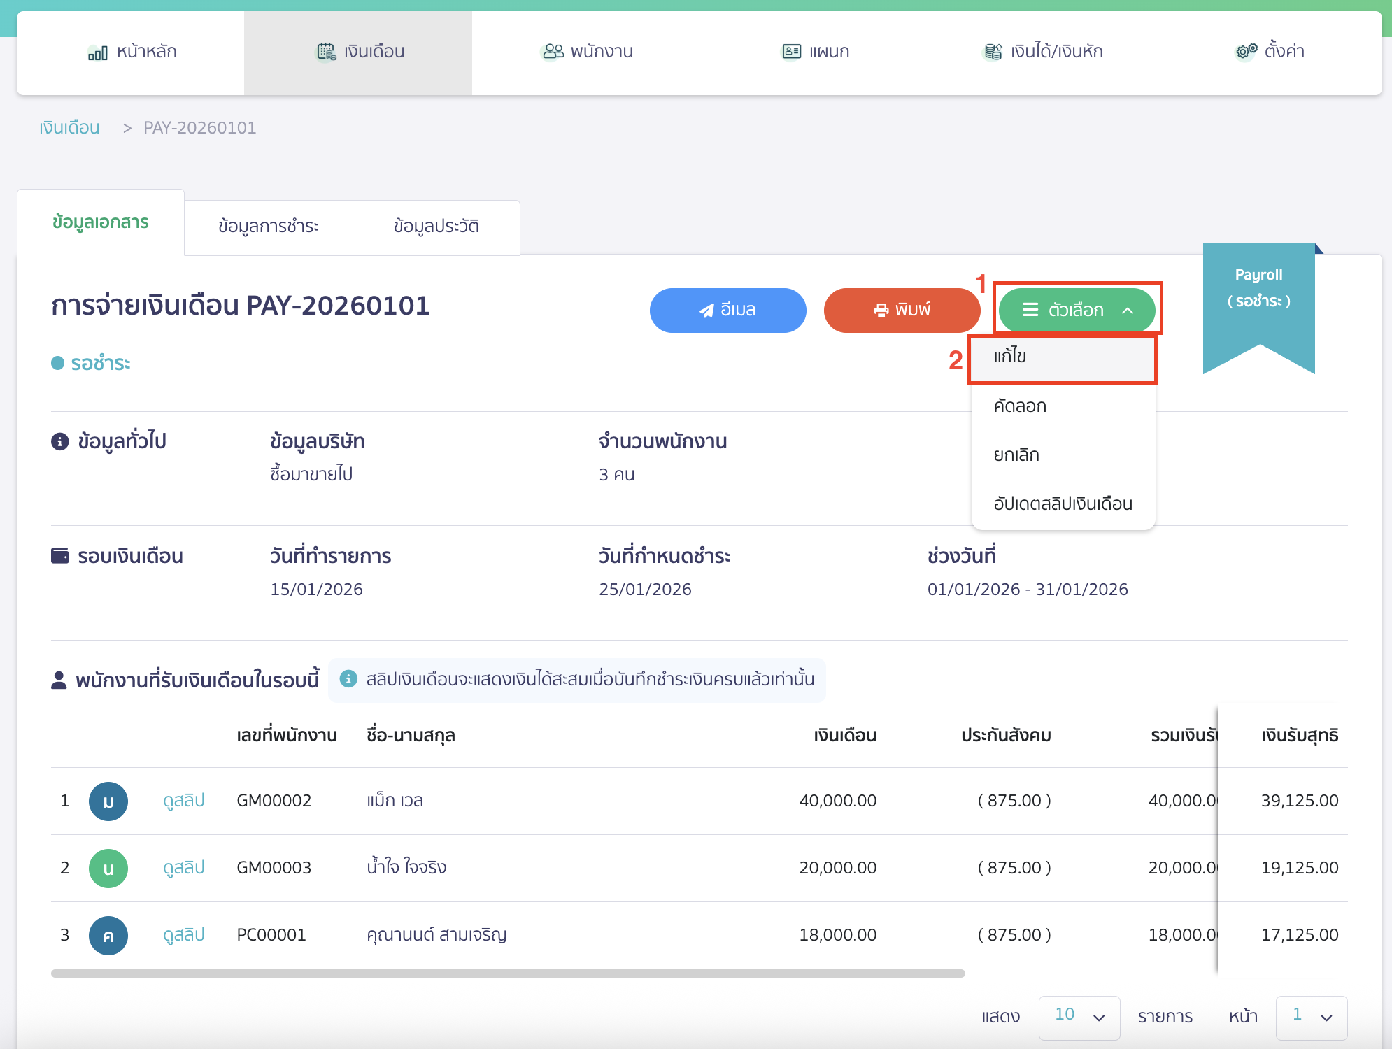
Task: Click the salary calendar icon in navbar
Action: (326, 52)
